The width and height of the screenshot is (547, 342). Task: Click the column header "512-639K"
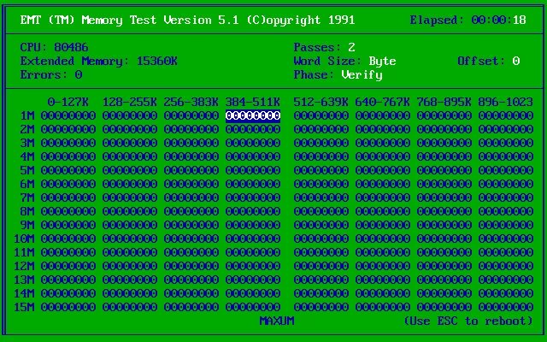tap(321, 102)
